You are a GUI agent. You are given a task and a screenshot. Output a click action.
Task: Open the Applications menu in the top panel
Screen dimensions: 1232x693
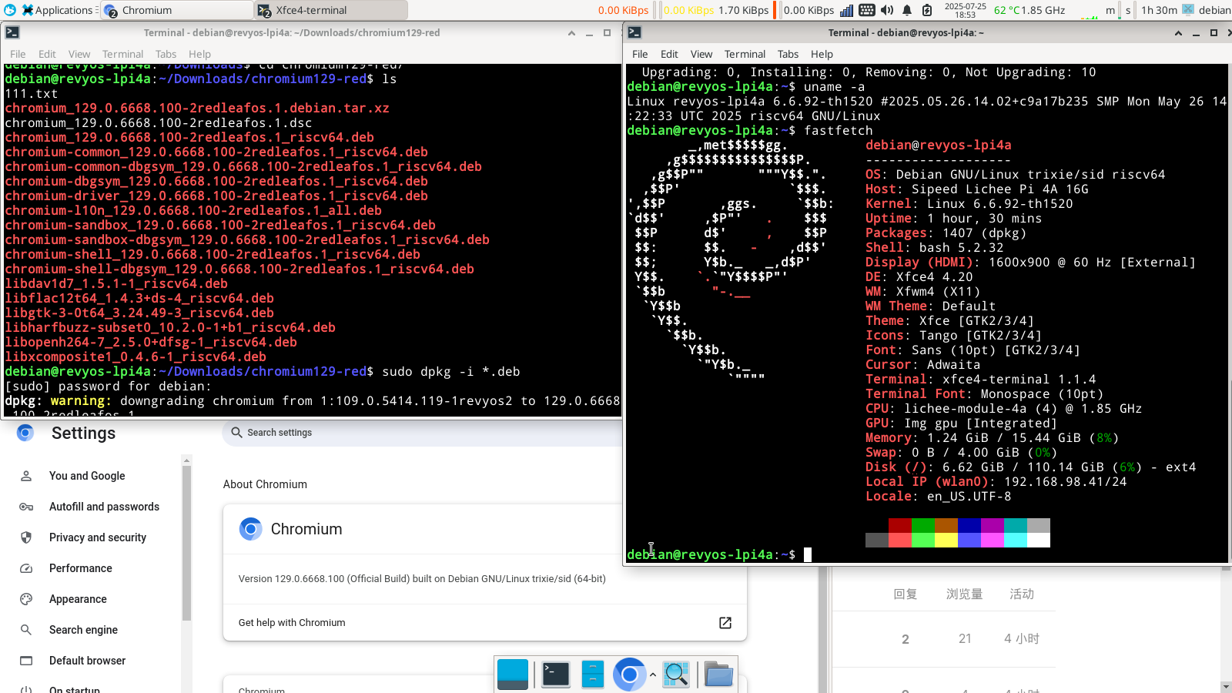point(57,10)
